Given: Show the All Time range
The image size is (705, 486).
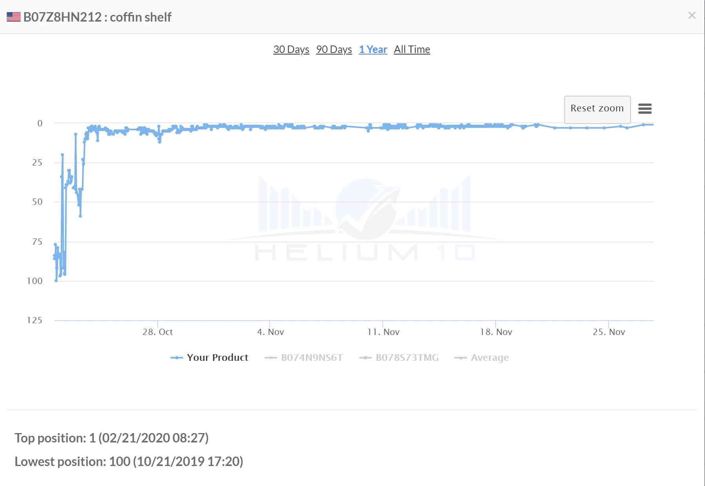Looking at the screenshot, I should click(412, 49).
